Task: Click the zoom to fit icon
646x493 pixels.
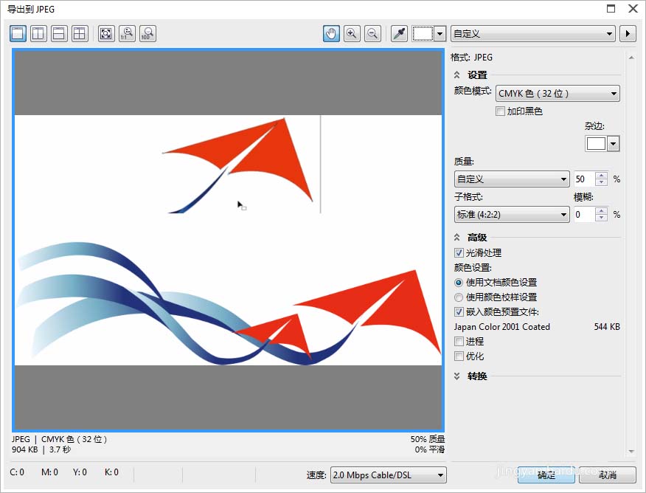Action: point(106,33)
